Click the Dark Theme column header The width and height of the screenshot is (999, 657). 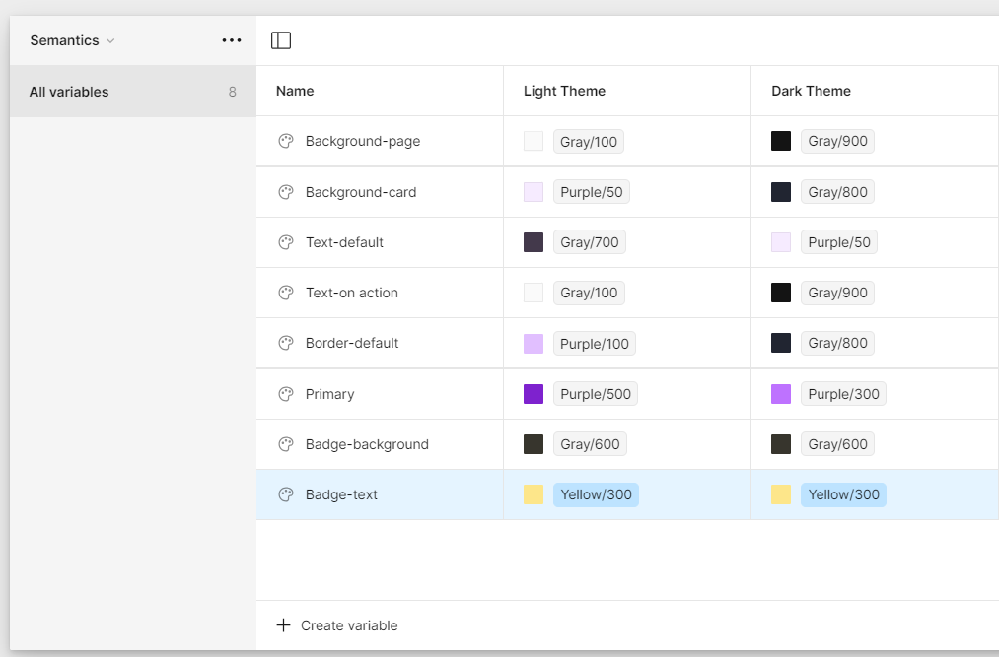[x=811, y=90]
